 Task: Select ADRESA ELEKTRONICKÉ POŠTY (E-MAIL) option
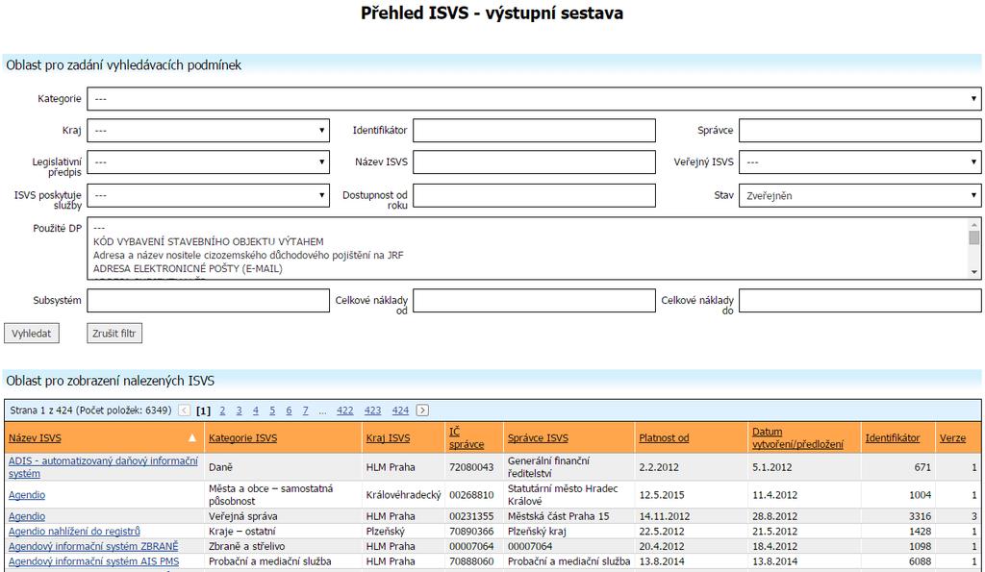click(188, 269)
